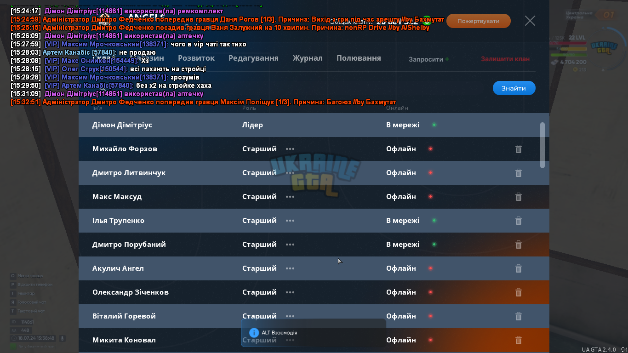Viewport: 628px width, 353px height.
Task: Click the Роль column header
Action: pyautogui.click(x=249, y=108)
